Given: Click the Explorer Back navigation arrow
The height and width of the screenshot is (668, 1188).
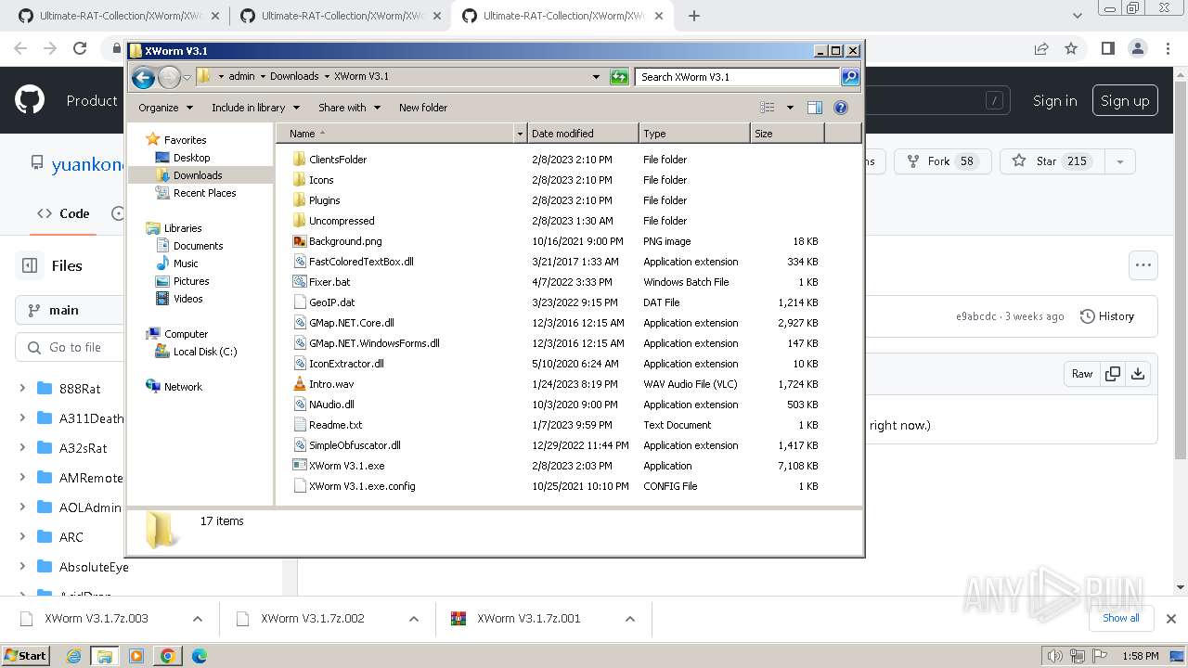Looking at the screenshot, I should pos(143,77).
